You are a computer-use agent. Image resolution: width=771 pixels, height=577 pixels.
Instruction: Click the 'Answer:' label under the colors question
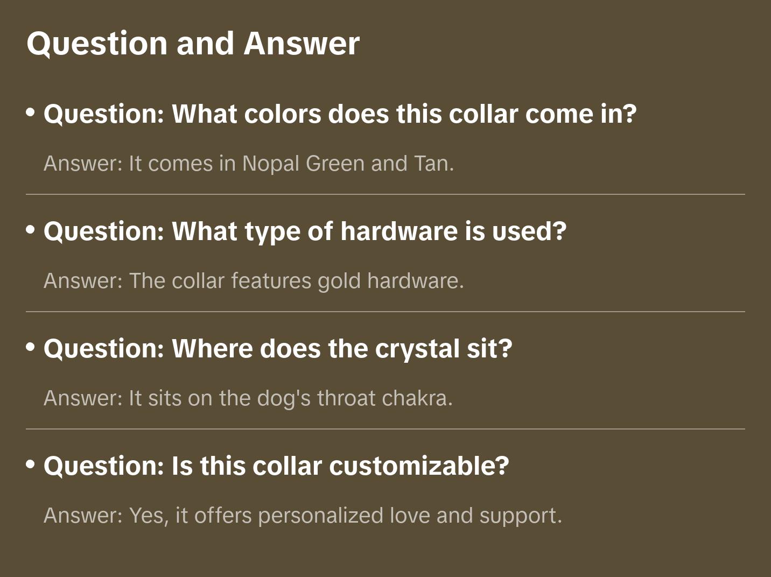coord(83,164)
